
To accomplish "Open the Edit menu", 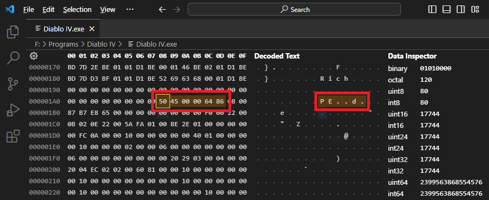I will pos(48,10).
